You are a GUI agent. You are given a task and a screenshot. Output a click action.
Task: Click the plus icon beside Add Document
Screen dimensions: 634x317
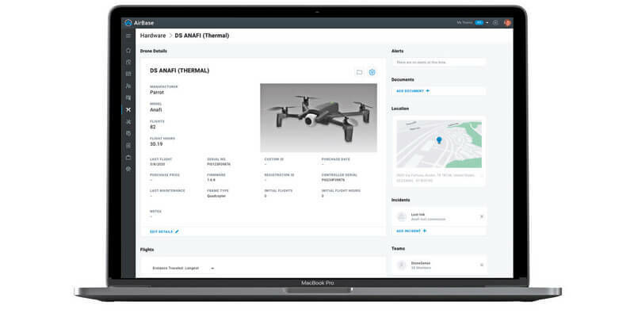428,91
